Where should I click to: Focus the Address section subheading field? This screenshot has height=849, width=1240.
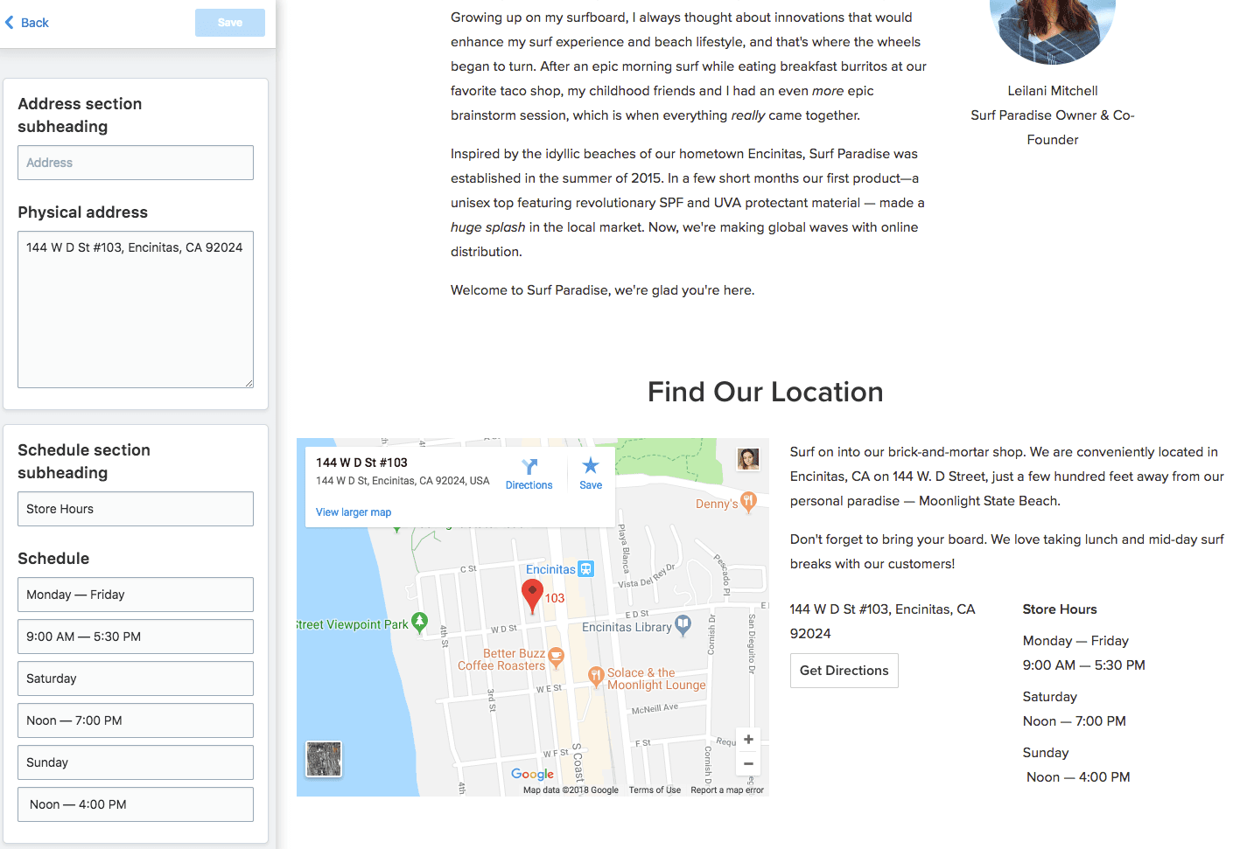pyautogui.click(x=136, y=163)
